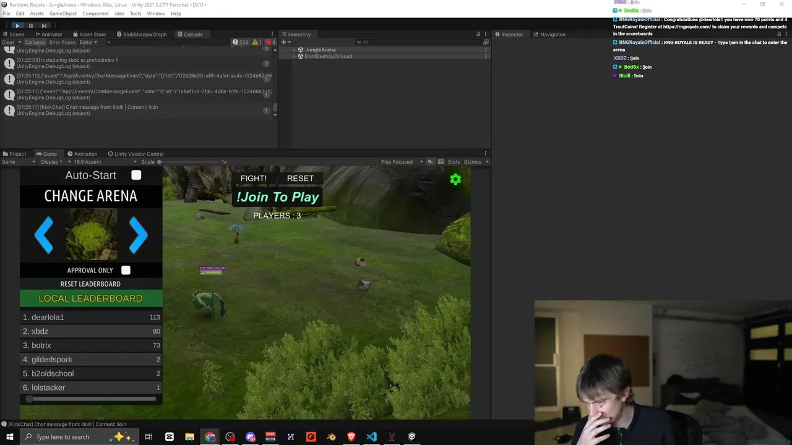The image size is (792, 445).
Task: Click the LOCAL LEADERBOARD button
Action: 90,299
